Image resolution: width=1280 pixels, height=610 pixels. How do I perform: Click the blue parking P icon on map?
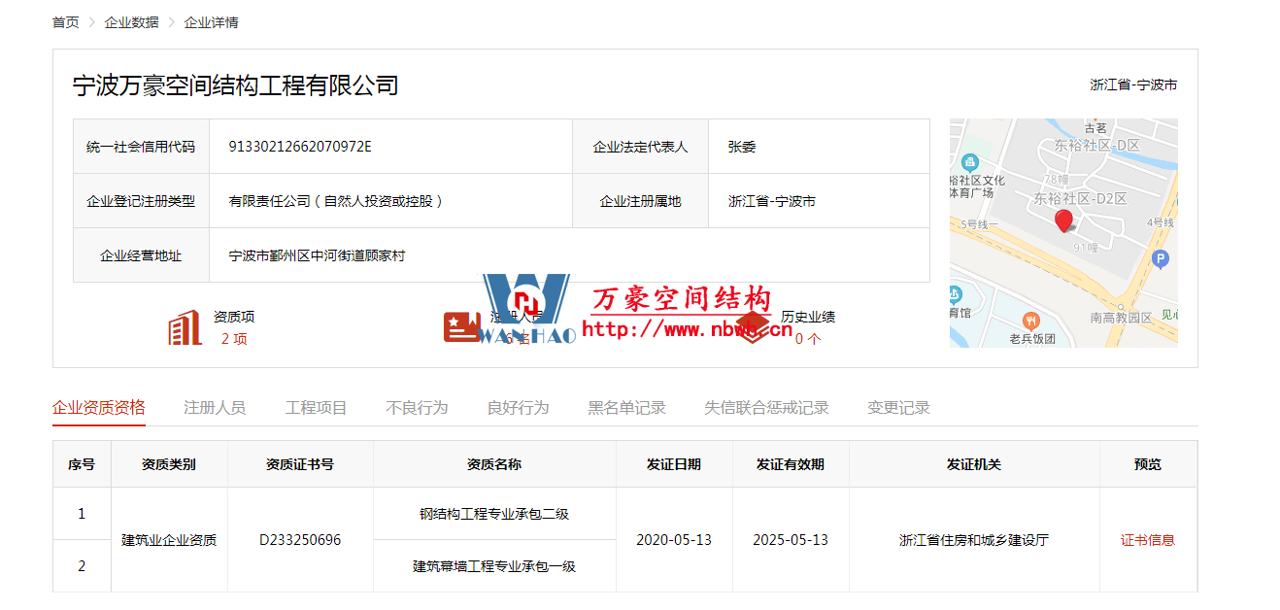tap(1159, 259)
